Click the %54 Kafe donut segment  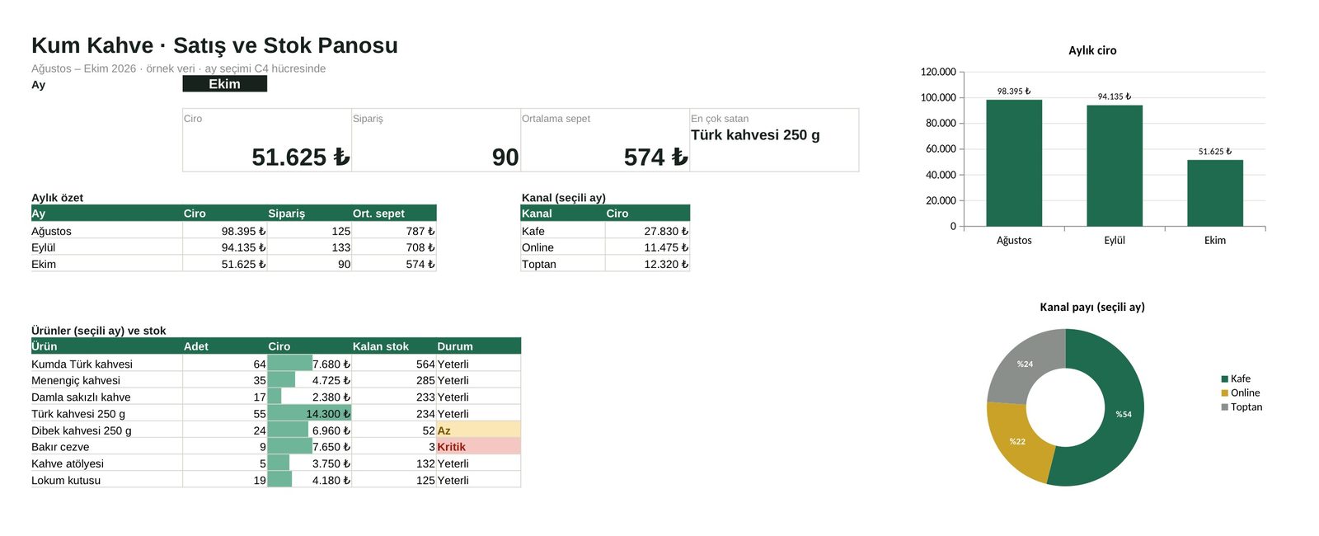click(1124, 414)
